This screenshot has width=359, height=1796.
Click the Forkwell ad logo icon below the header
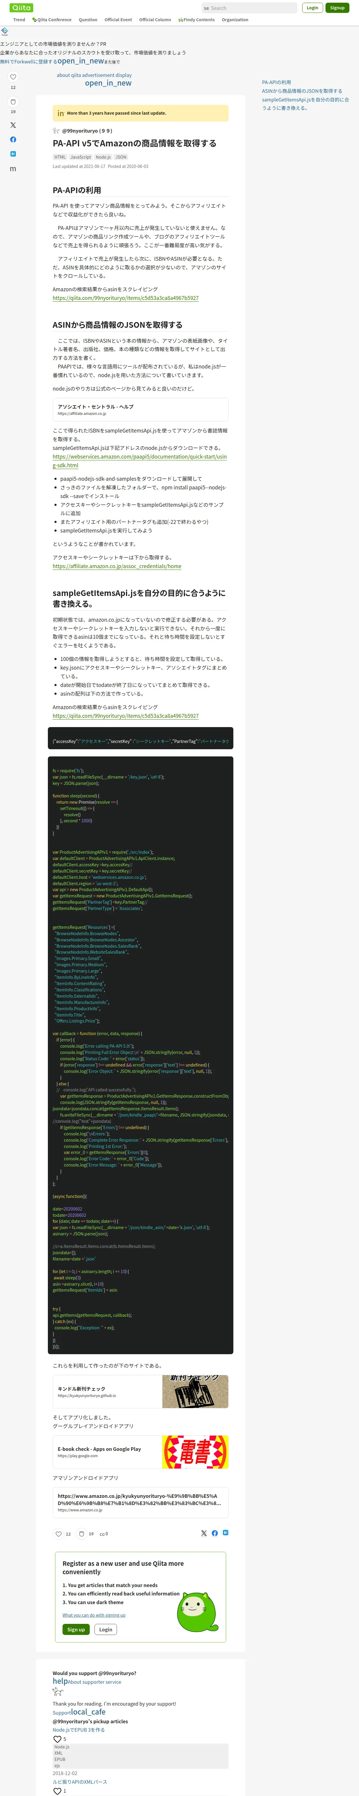click(x=4, y=31)
